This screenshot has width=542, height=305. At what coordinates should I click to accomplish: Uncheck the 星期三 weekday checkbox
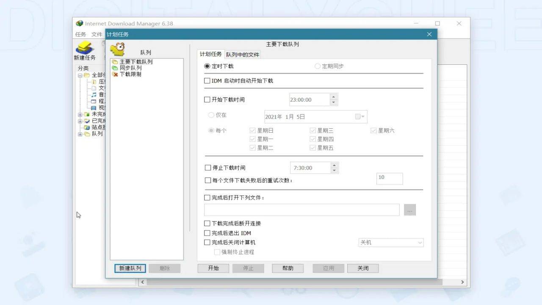click(312, 130)
